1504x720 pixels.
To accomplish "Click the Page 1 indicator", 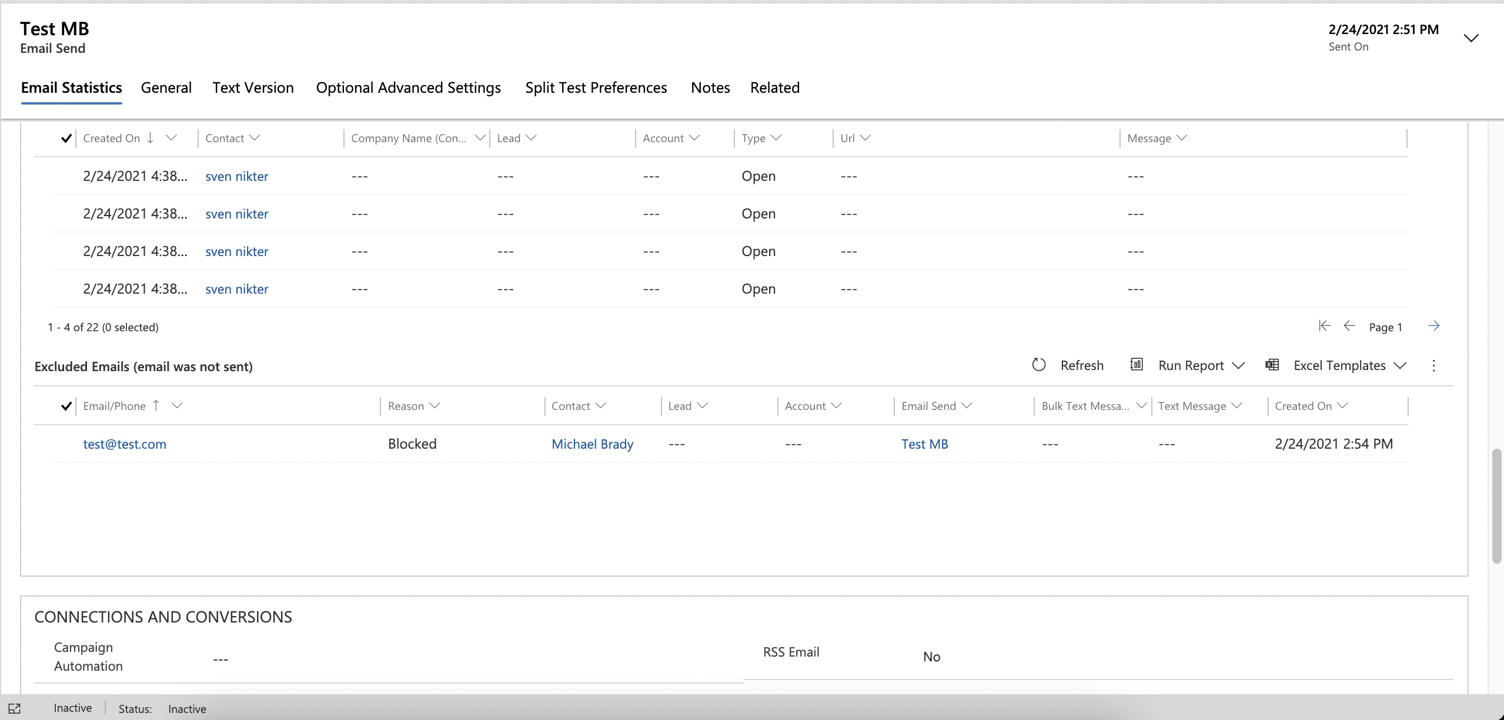I will (x=1386, y=327).
